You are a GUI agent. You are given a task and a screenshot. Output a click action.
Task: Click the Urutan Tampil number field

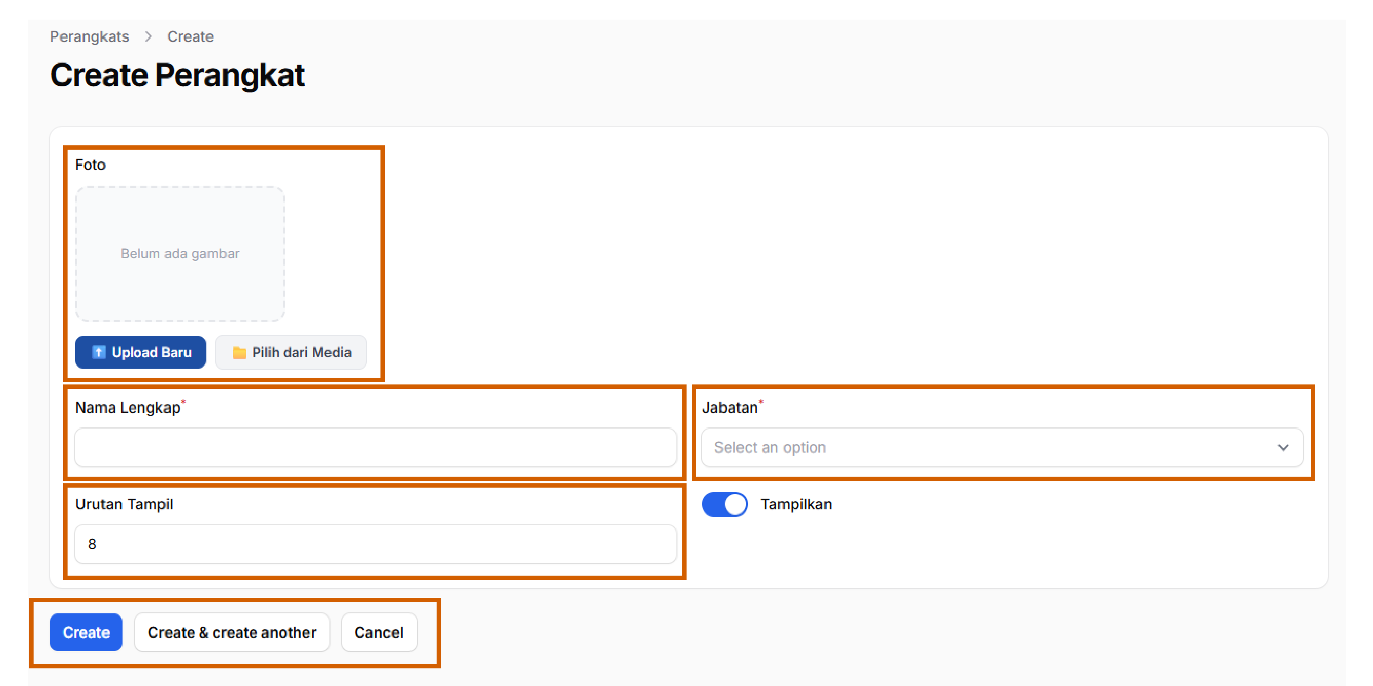376,544
